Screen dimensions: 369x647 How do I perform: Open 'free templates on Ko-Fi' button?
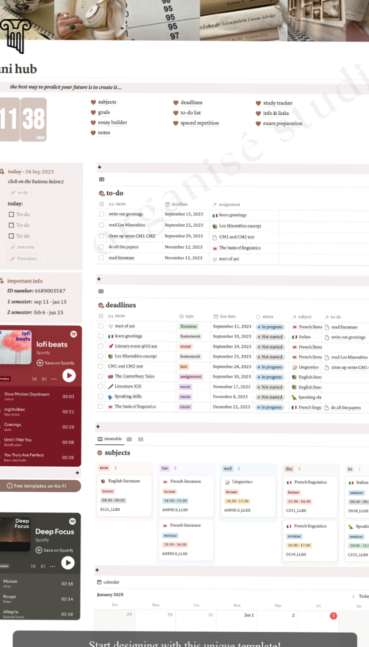[40, 486]
